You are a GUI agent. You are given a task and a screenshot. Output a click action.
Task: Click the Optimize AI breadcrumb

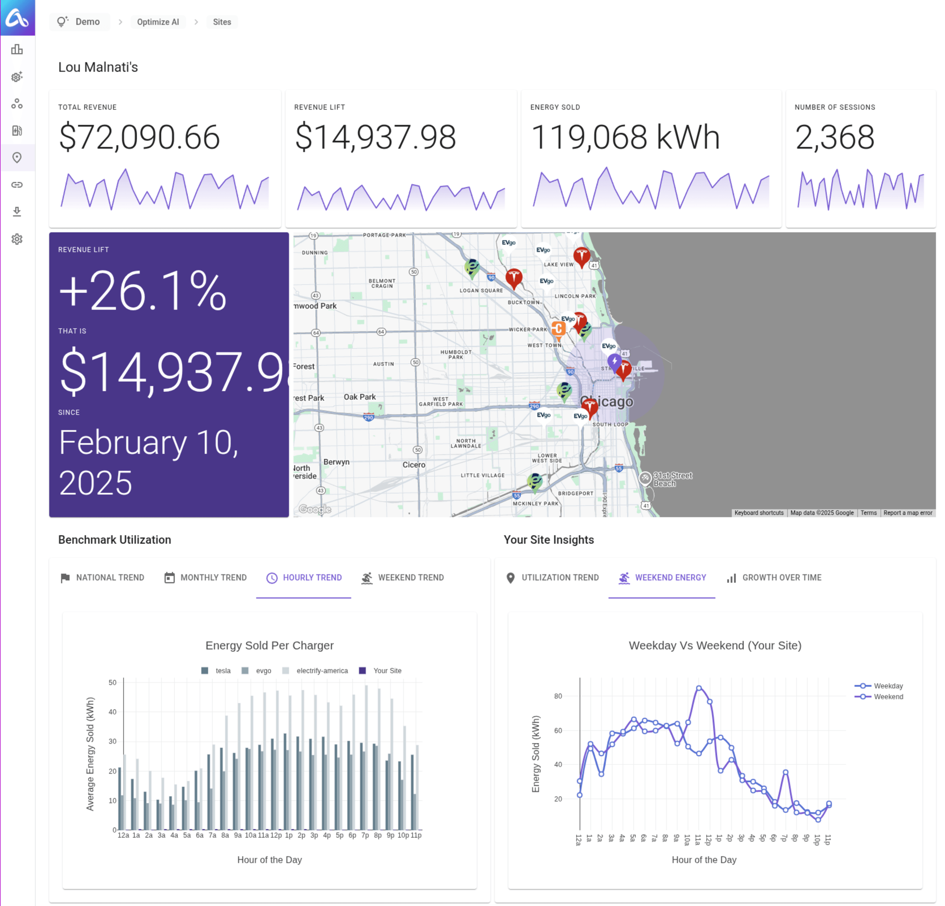coord(158,22)
